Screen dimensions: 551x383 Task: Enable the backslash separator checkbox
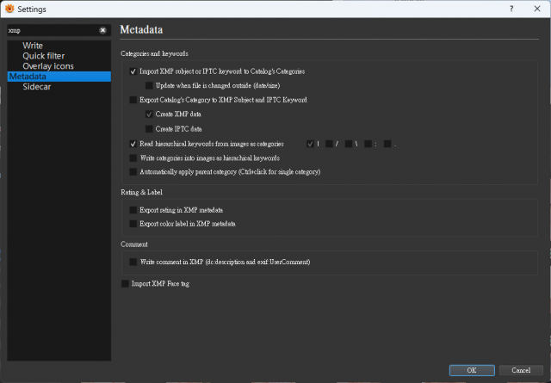point(349,144)
